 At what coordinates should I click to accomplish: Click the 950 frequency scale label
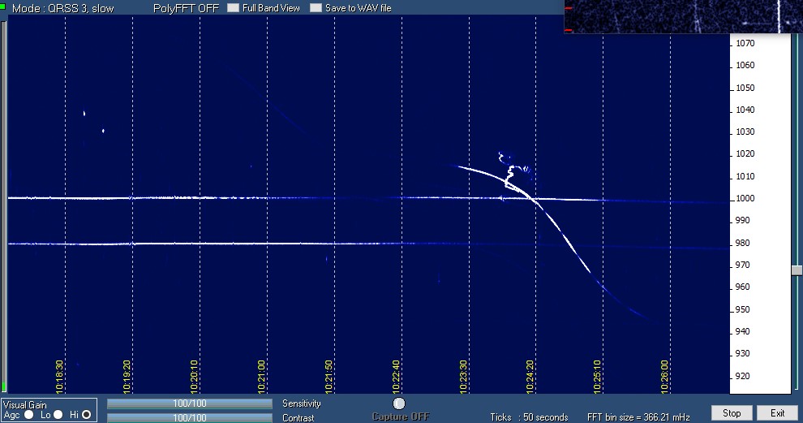(742, 309)
